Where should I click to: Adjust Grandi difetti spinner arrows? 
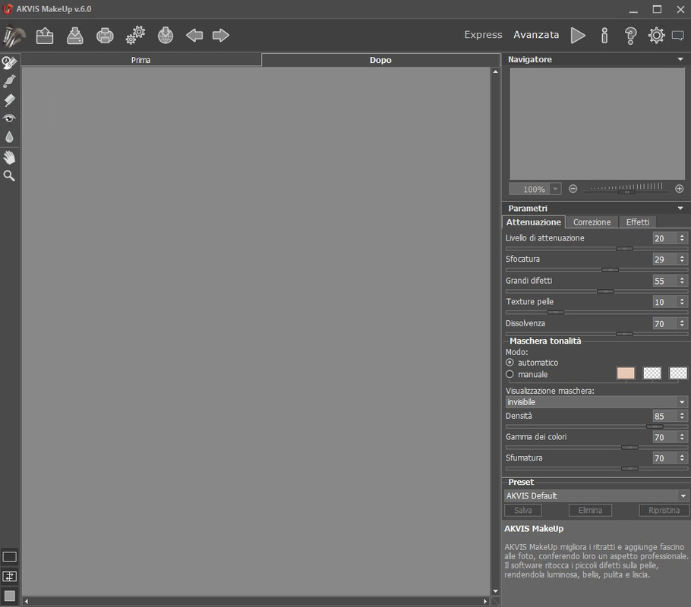coord(682,281)
